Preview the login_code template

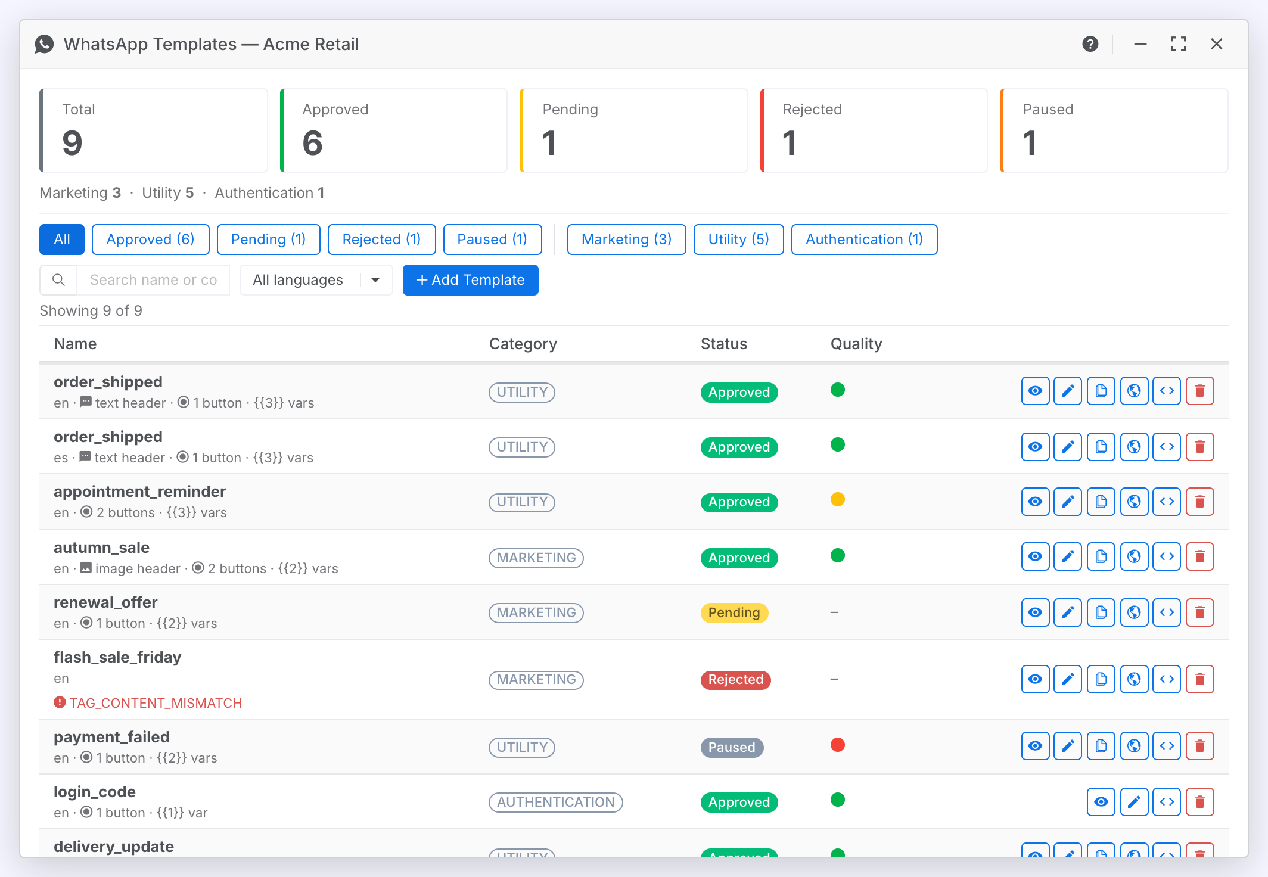[x=1101, y=802]
